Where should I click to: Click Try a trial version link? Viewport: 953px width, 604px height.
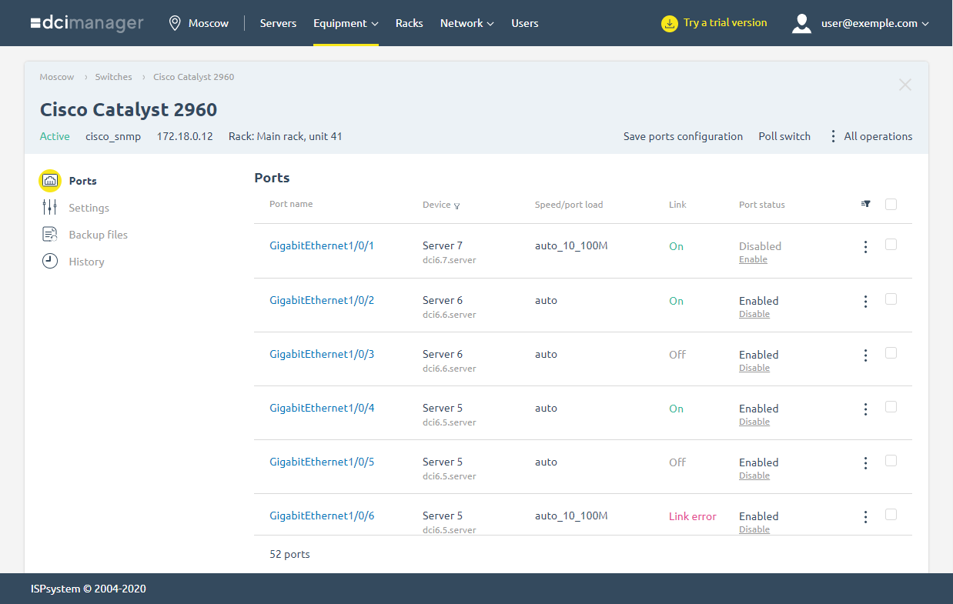pos(725,23)
